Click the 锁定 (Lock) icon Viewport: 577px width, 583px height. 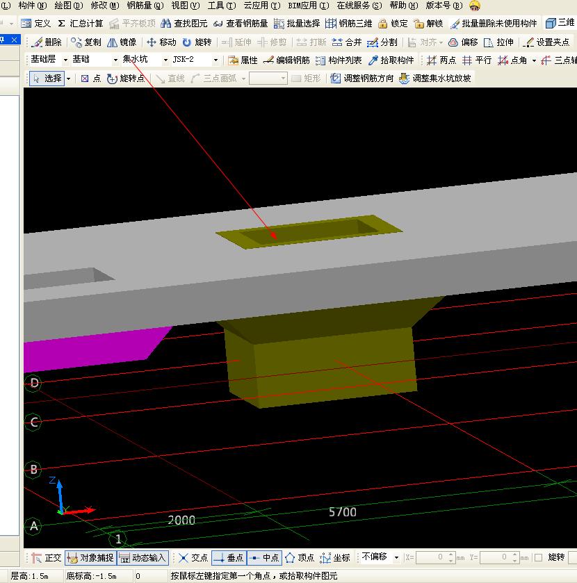(393, 24)
